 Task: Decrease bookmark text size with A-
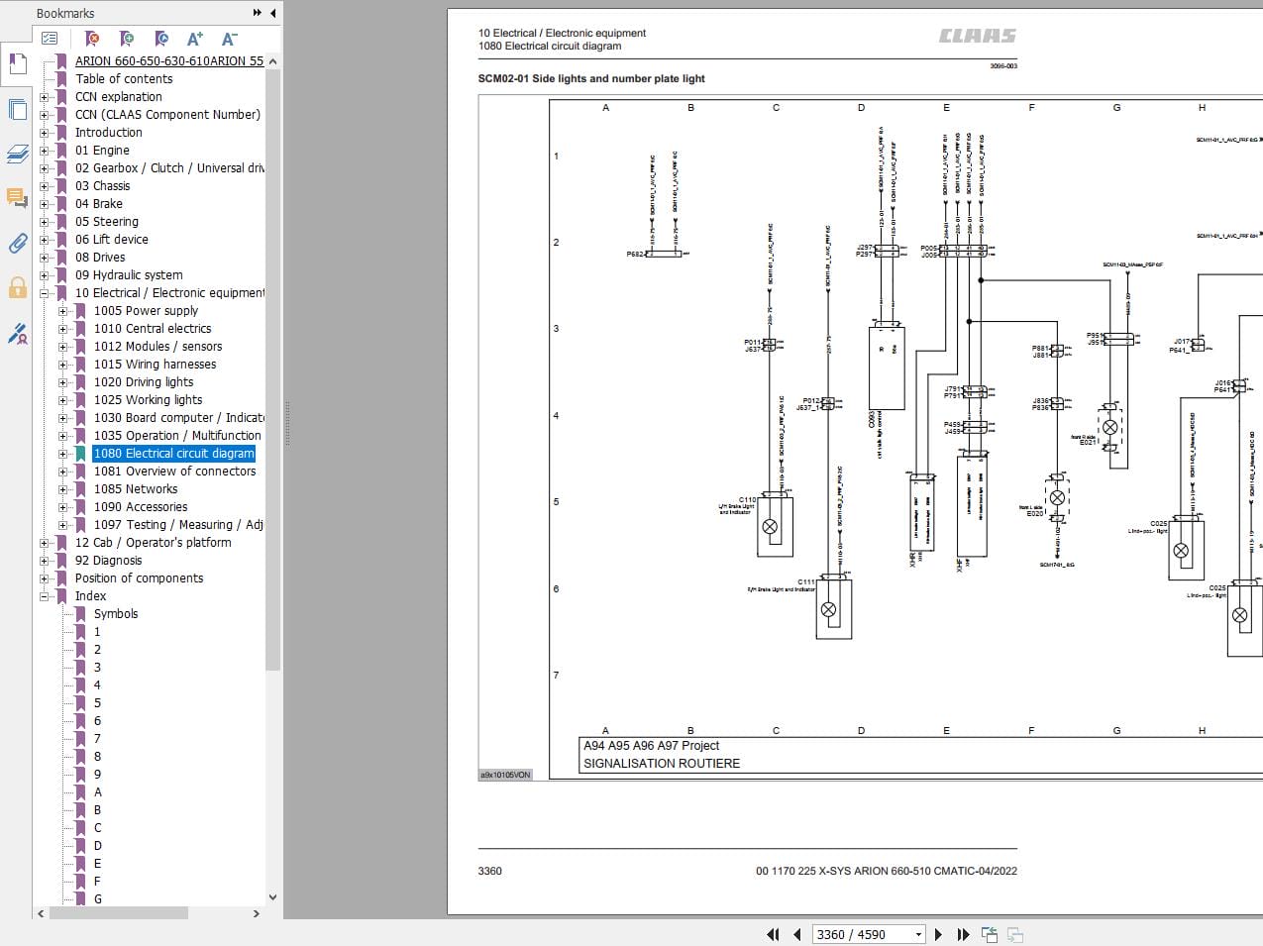(x=229, y=39)
